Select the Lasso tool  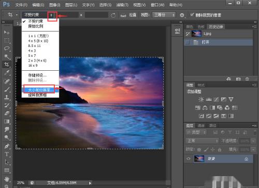[7, 49]
